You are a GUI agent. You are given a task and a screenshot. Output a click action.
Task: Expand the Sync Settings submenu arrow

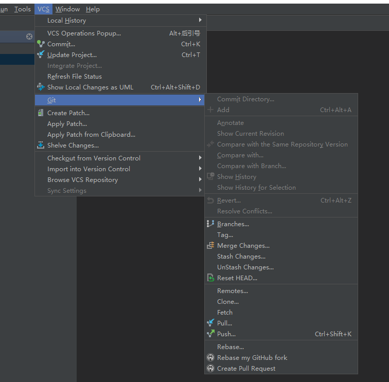[x=200, y=190]
